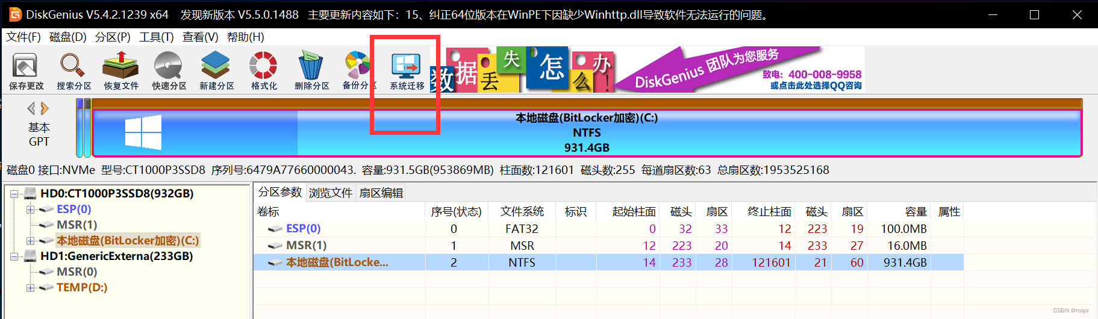Select 本地磁盘(BitLocker加密)(C:) in the tree
Viewport: 1098px width, 319px height.
click(x=128, y=240)
